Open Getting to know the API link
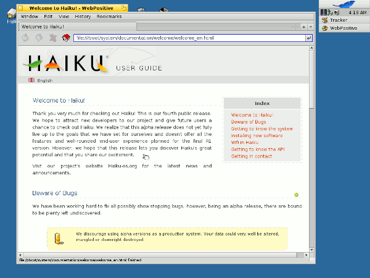 pos(258,149)
